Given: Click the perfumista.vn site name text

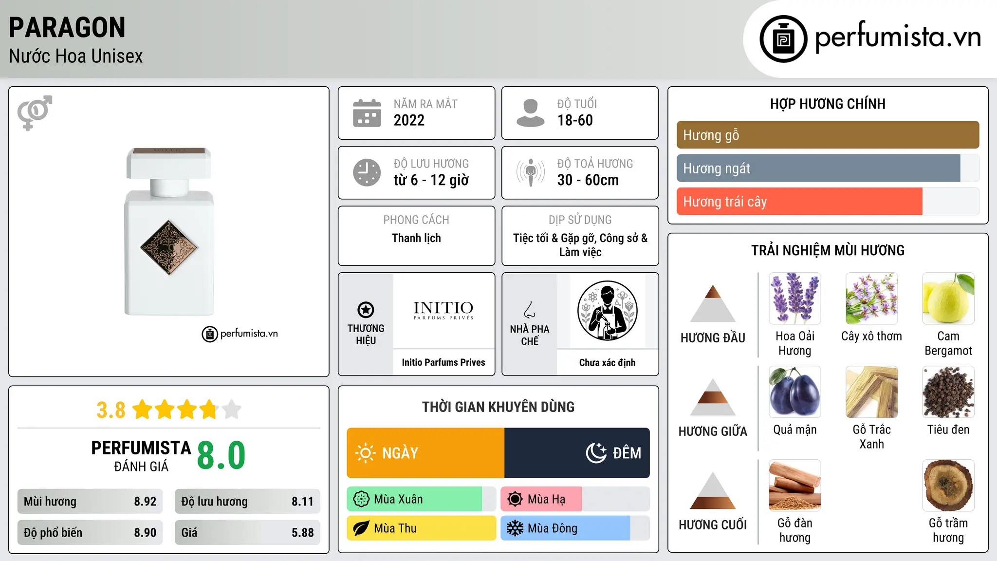Looking at the screenshot, I should pyautogui.click(x=898, y=37).
